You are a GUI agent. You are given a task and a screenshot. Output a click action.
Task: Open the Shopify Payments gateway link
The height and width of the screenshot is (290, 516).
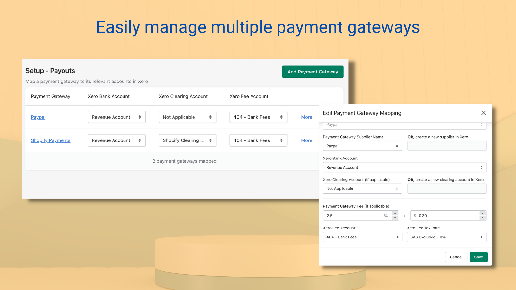(50, 140)
